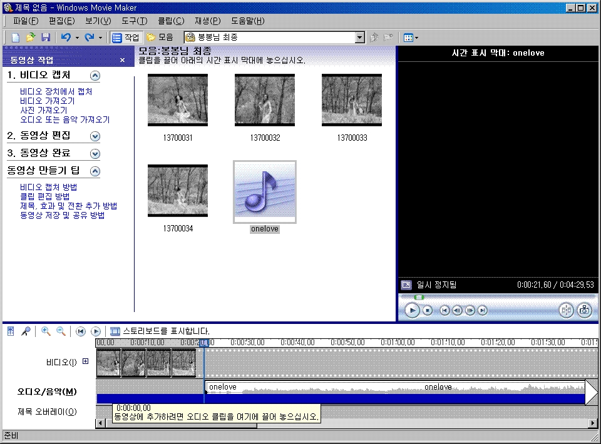Collapse the 동영상 만들기 팁 section
The width and height of the screenshot is (601, 444).
[x=95, y=171]
